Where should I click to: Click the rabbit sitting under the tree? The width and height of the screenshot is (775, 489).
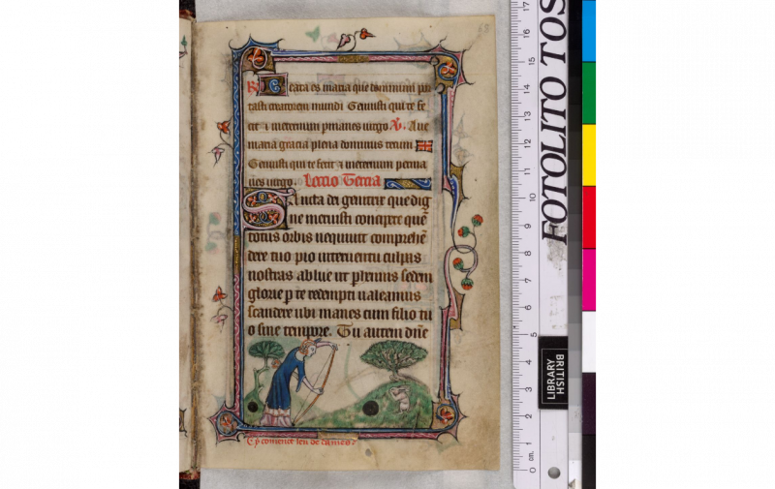pos(399,395)
